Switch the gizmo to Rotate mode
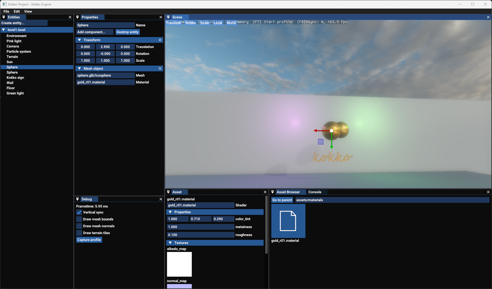The image size is (492, 289). (x=190, y=23)
